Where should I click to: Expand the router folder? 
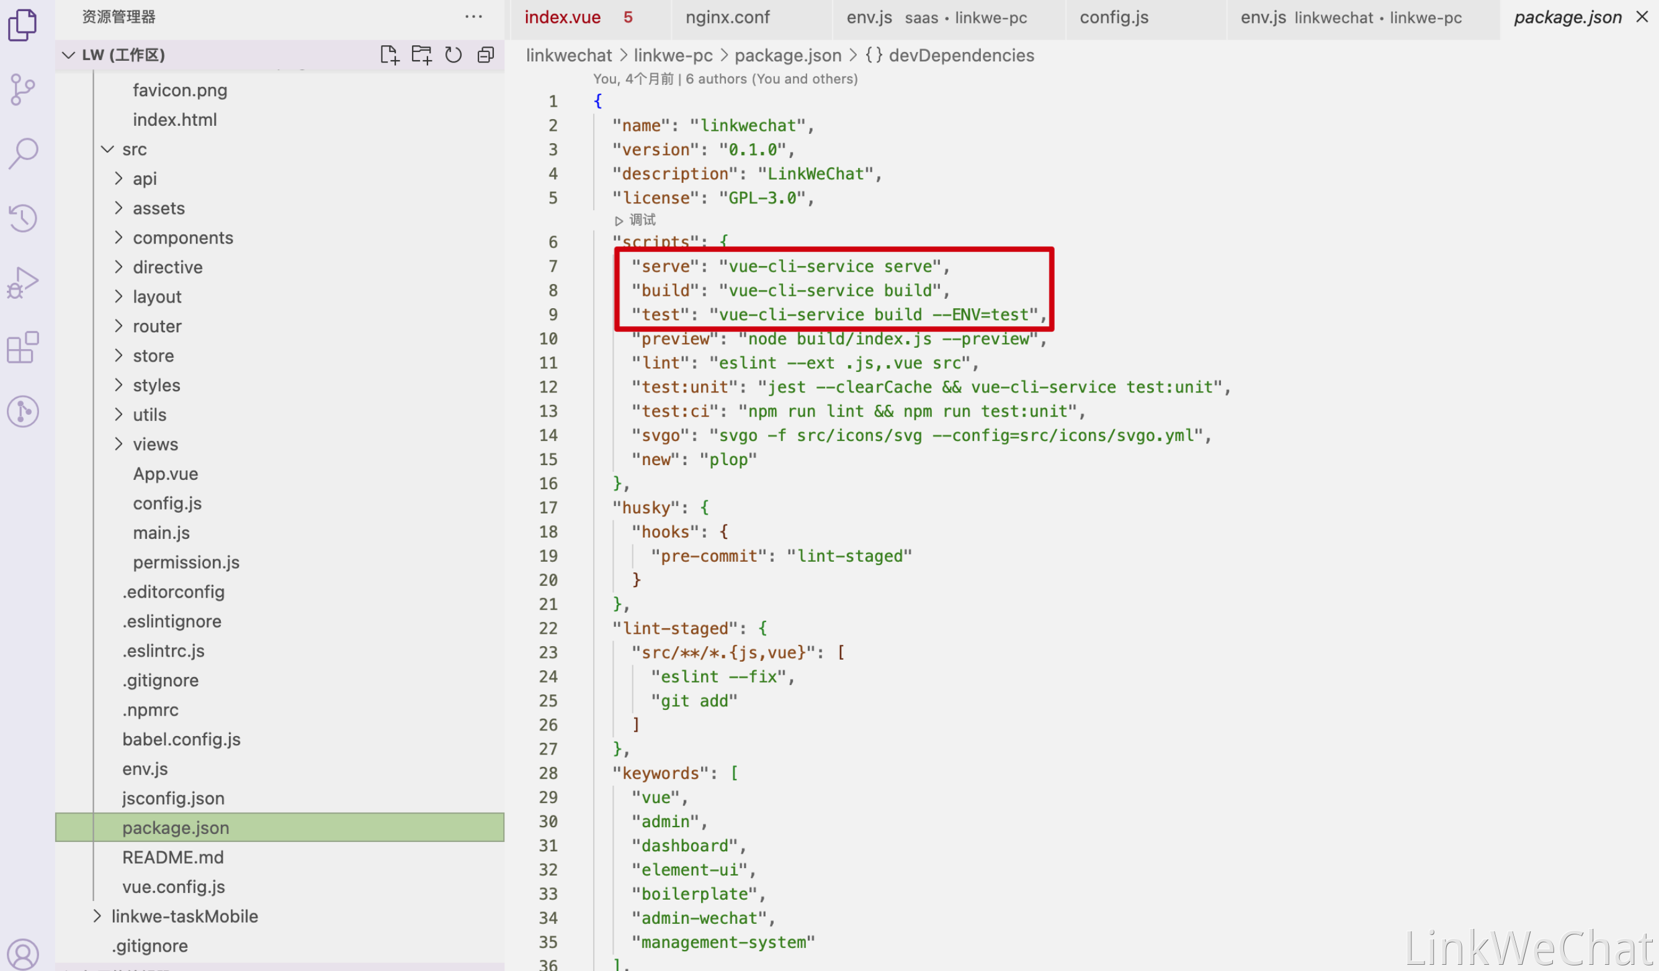tap(157, 326)
